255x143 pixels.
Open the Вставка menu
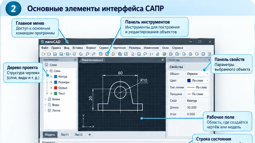[77, 48]
